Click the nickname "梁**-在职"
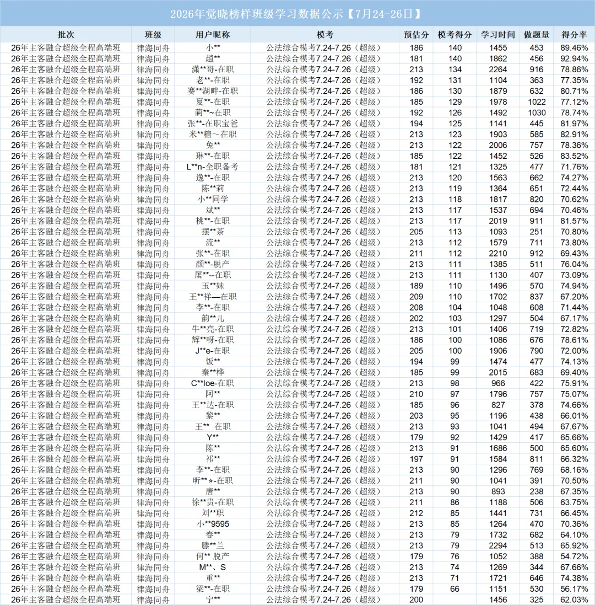595x605 pixels. point(213,589)
